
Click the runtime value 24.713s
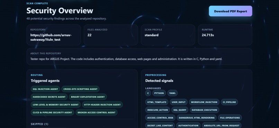click(208, 35)
